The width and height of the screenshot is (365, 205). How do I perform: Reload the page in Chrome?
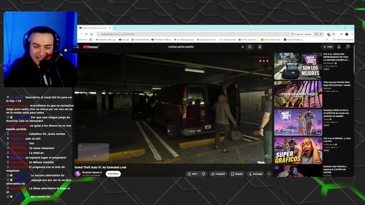(x=86, y=34)
